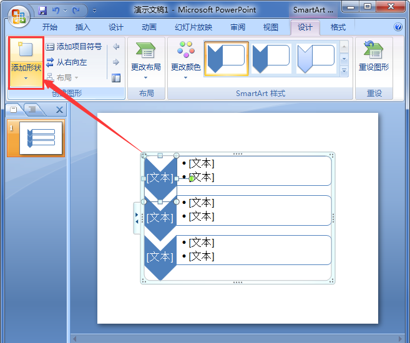Switch to the 动画 ribbon tab
Viewport: 410px width, 343px height.
149,27
